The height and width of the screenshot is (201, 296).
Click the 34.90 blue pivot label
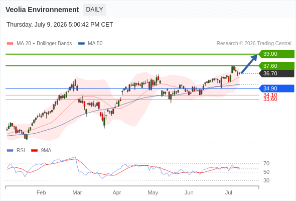tap(276, 88)
